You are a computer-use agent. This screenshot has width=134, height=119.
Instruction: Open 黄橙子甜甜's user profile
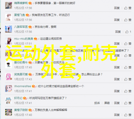tap(21, 110)
